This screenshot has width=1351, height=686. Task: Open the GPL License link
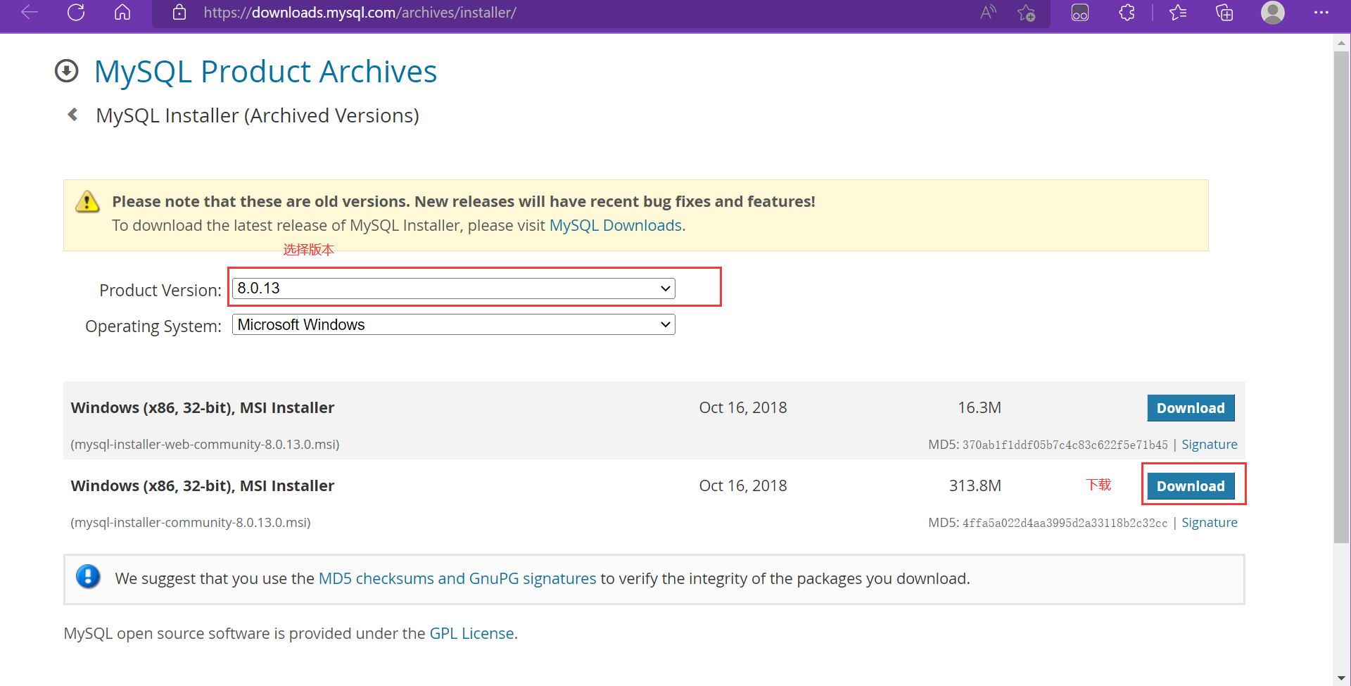472,633
